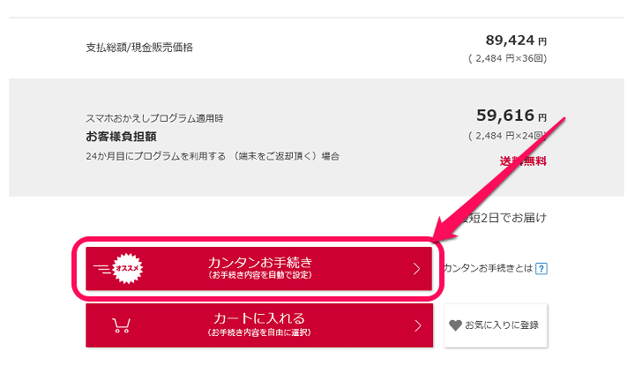Click the 最短2日でお届け delivery text
The width and height of the screenshot is (635, 373).
503,218
